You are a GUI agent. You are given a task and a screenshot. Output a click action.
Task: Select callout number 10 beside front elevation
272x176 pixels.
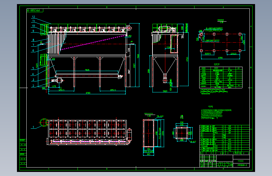pos(34,26)
